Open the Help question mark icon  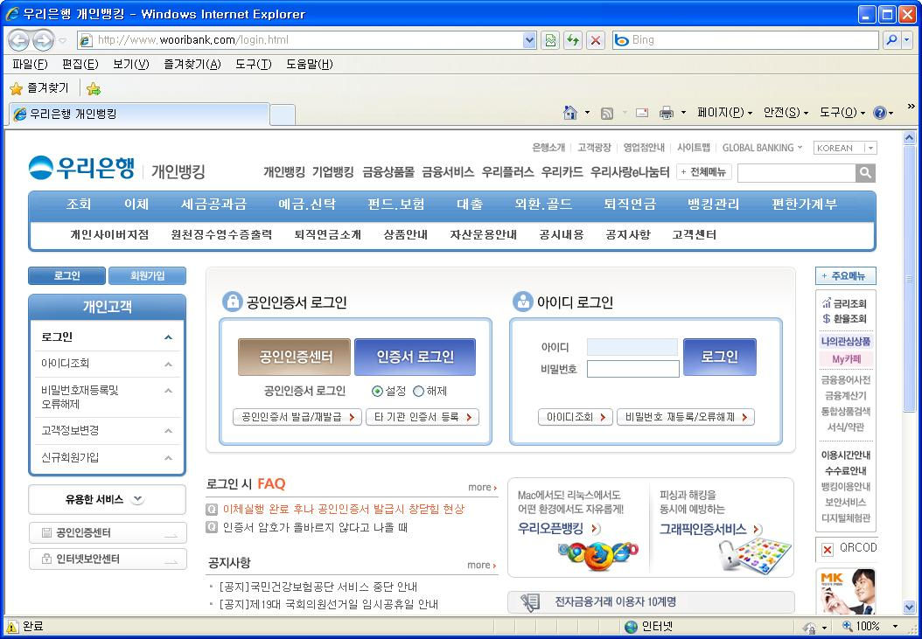tap(880, 112)
